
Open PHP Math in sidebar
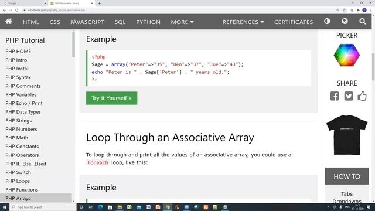[x=17, y=138]
